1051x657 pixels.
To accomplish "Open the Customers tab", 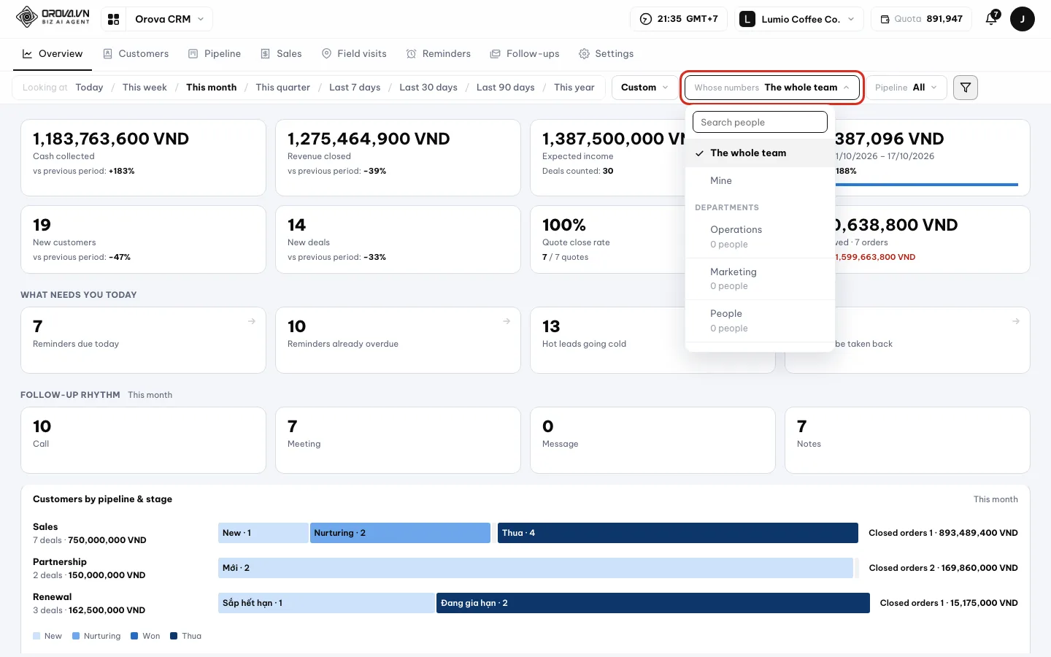I will 136,54.
